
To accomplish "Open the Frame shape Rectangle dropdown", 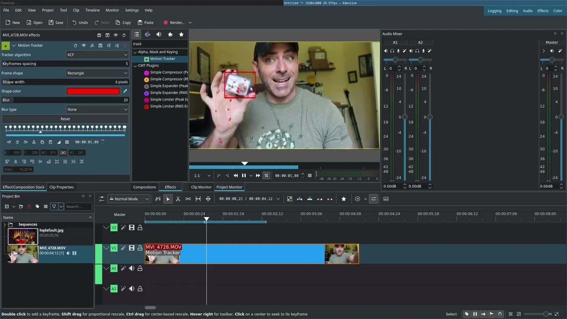I will [x=97, y=73].
